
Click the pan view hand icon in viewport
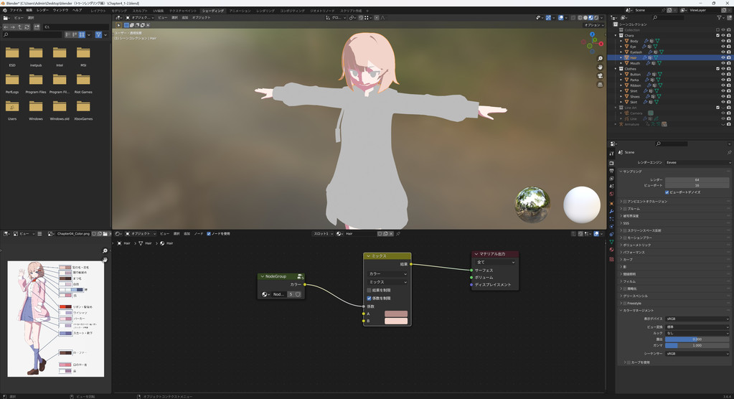(x=601, y=67)
